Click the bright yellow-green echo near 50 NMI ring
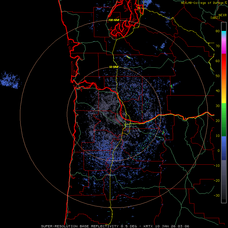This screenshot has width=228, height=228. (128, 57)
